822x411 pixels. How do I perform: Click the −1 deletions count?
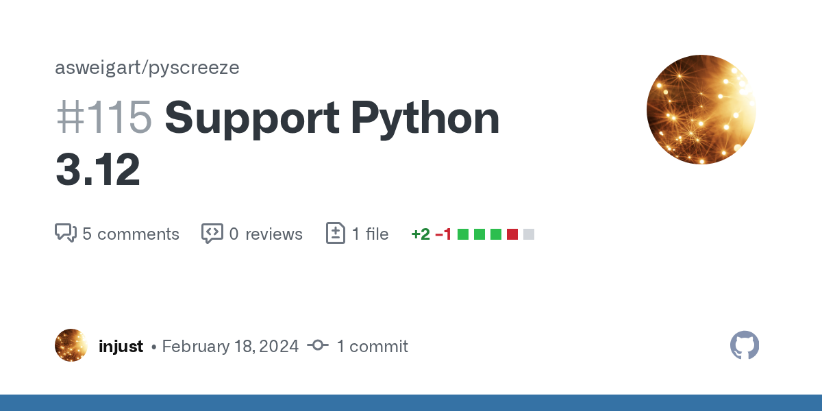click(x=443, y=234)
